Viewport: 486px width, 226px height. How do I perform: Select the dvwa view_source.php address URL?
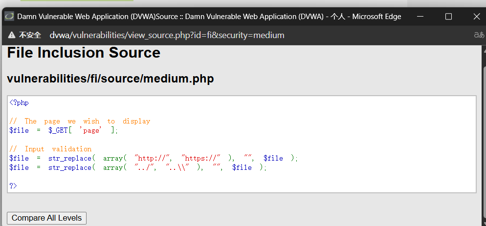[x=167, y=35]
